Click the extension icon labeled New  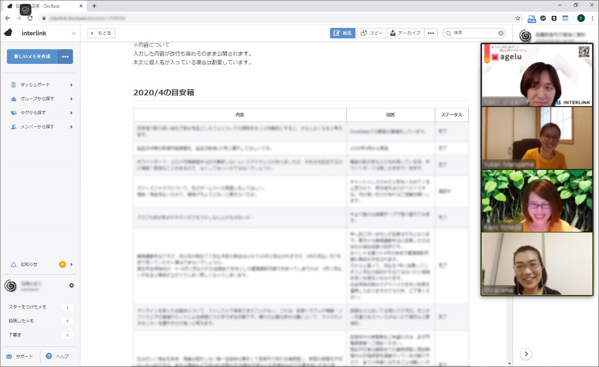(532, 19)
